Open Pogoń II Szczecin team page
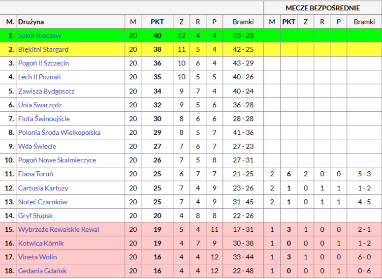Screen dimensions: 382x279 (43, 63)
